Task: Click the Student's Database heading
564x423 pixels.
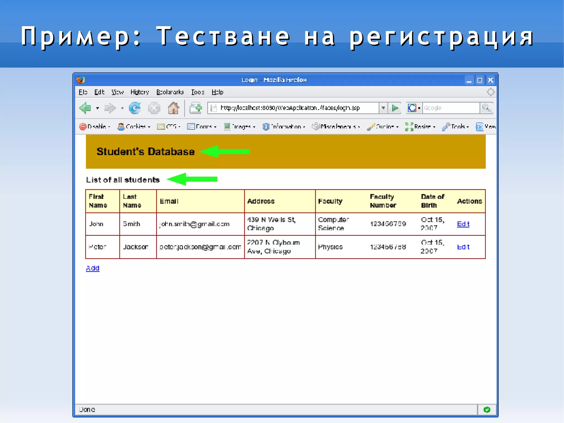Action: 145,152
